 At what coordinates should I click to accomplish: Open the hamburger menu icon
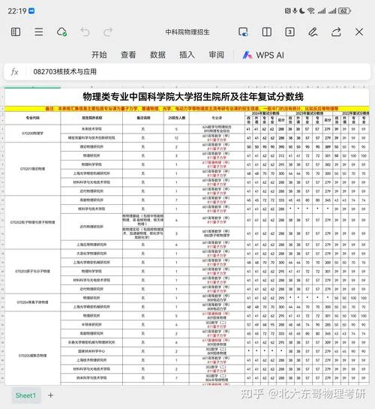pyautogui.click(x=39, y=32)
